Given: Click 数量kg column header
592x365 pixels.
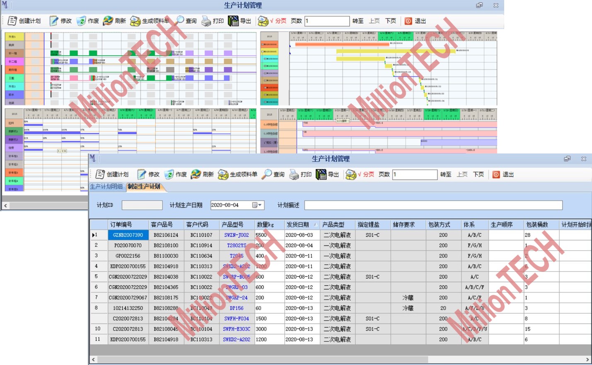Looking at the screenshot, I should (270, 225).
